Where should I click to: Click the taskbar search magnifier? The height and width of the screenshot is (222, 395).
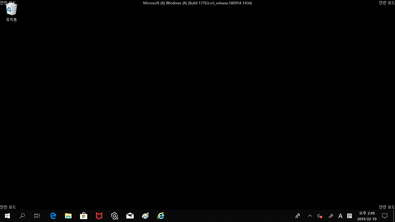point(22,216)
